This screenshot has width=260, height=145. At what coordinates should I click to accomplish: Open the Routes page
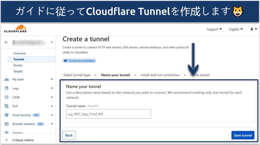tap(18, 65)
